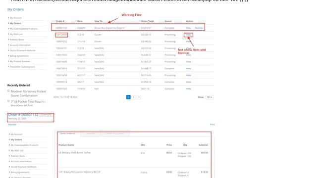View order 100010458
Screen dimensions: 317x178
[188, 75]
